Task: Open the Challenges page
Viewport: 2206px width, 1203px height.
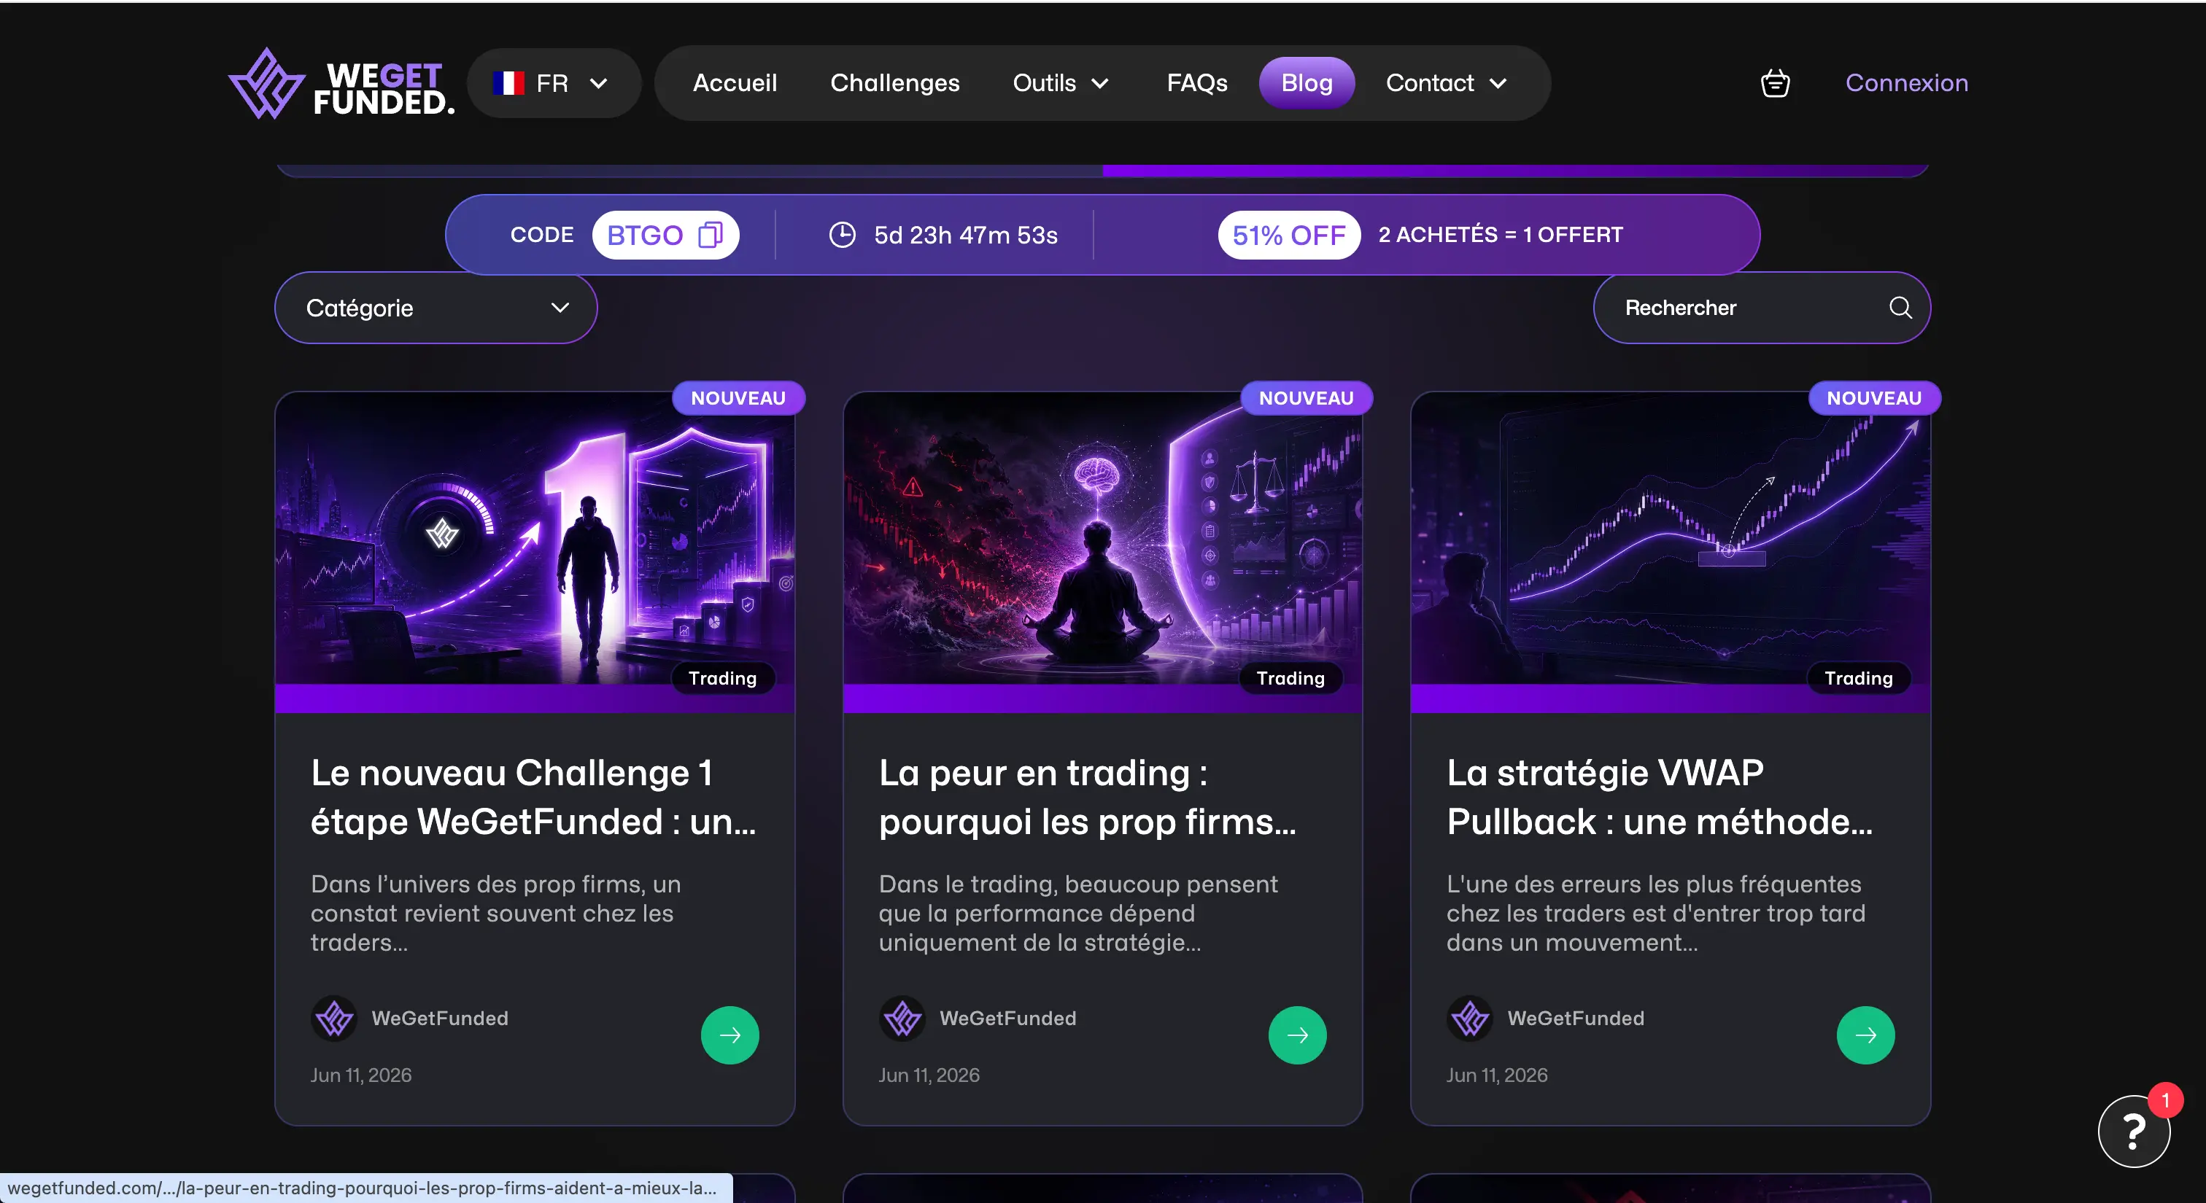Action: point(895,83)
